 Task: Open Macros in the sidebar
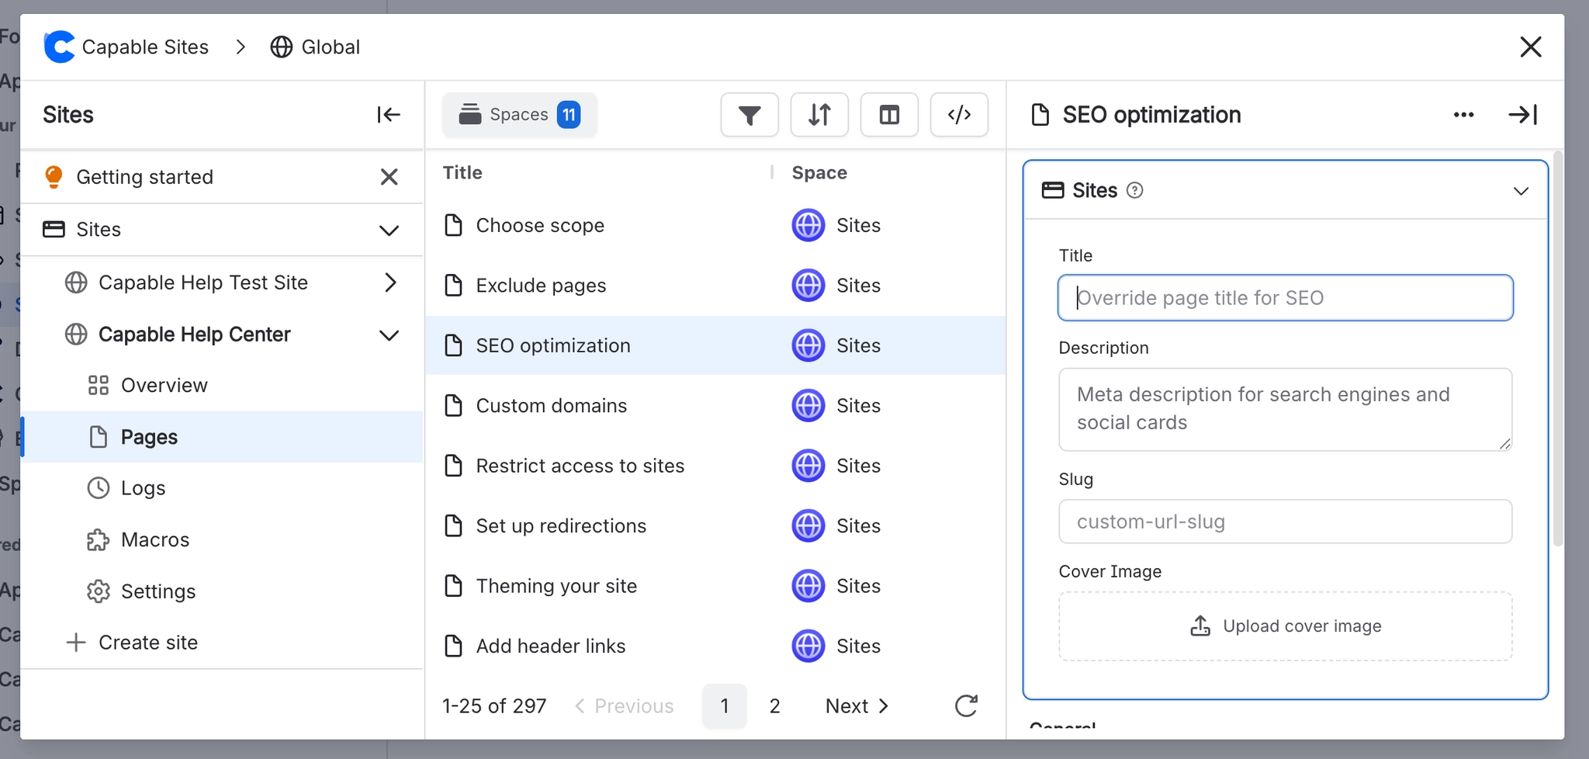(222, 539)
